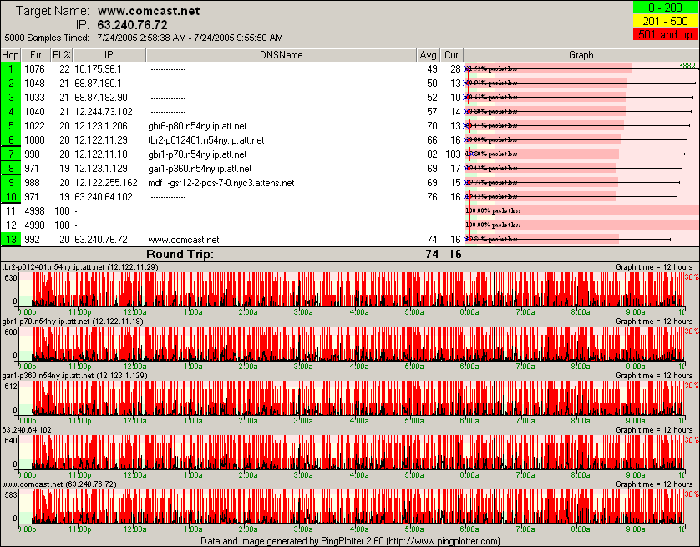This screenshot has width=700, height=547.
Task: Click IP 12.122.11.18 in hop table
Action: coord(101,154)
